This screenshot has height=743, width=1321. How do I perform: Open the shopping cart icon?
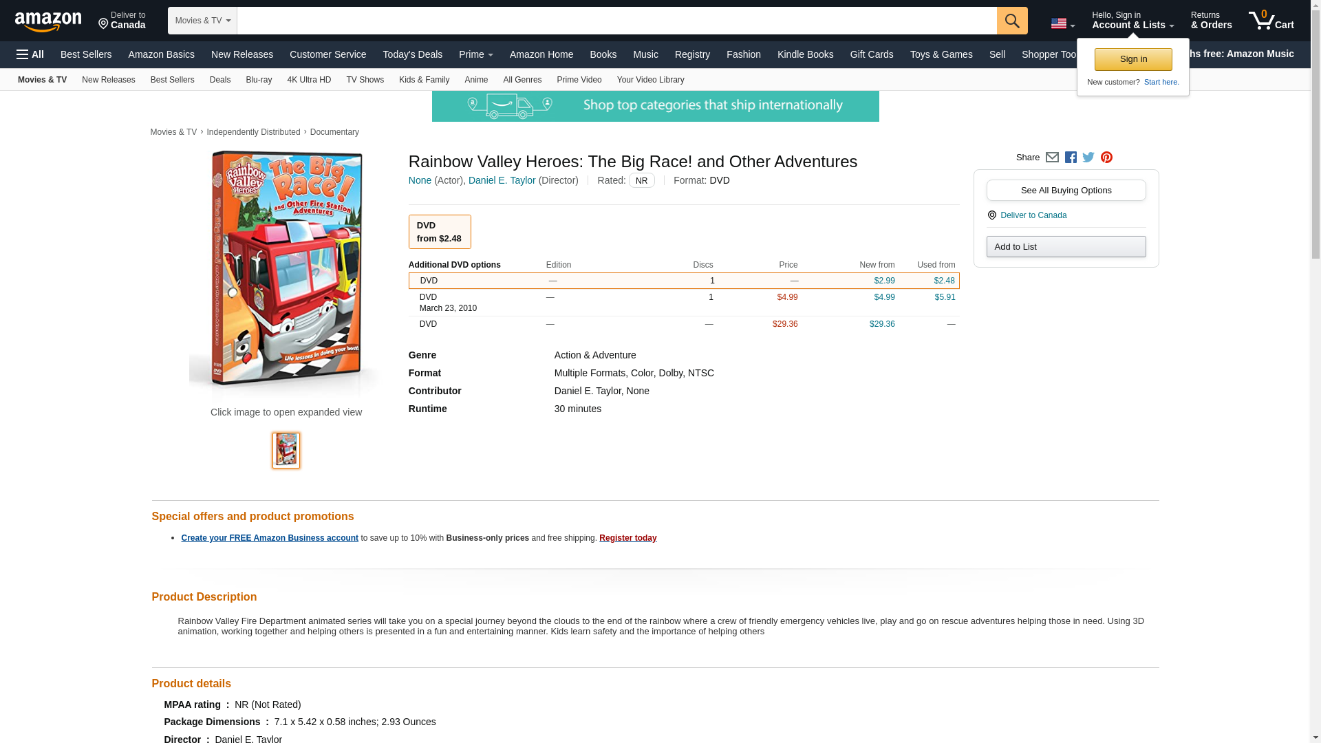coord(1271,20)
